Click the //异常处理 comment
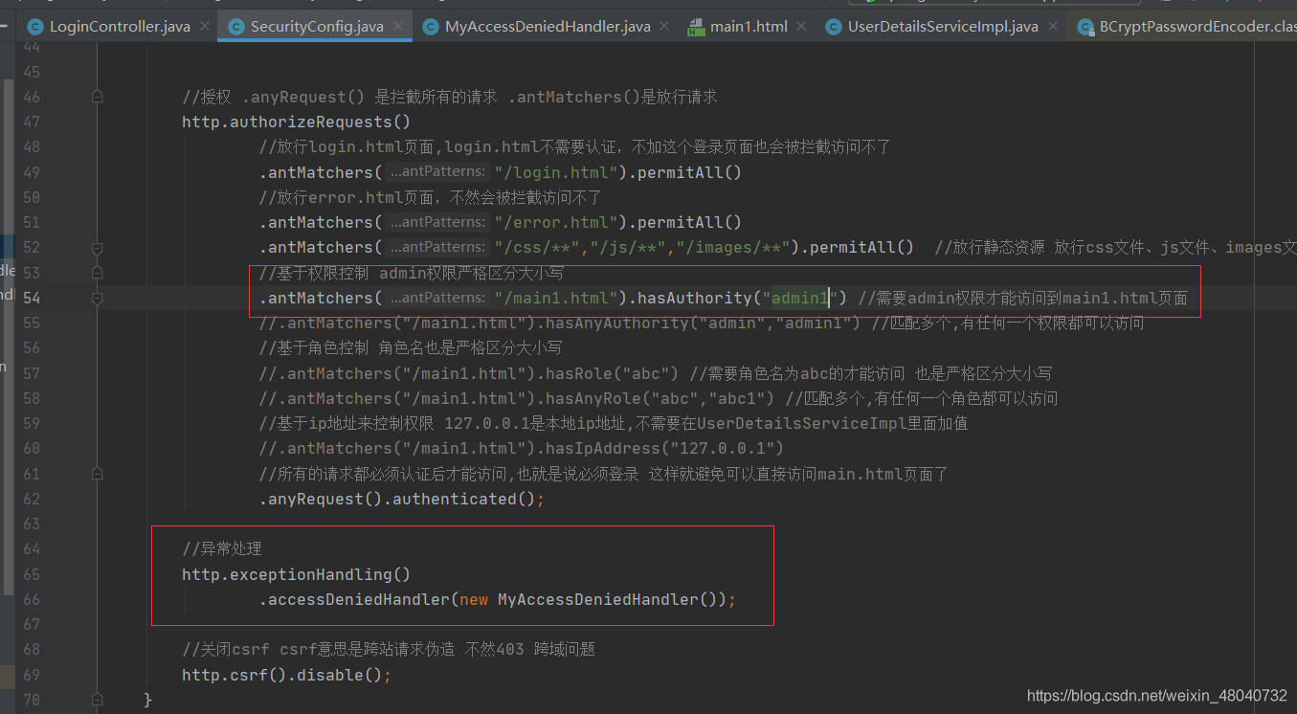This screenshot has height=714, width=1297. coord(221,548)
